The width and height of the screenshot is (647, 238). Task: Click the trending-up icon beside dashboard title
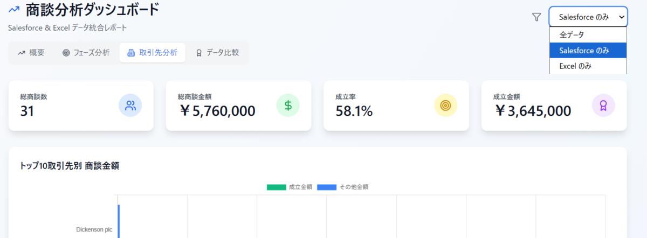[15, 10]
